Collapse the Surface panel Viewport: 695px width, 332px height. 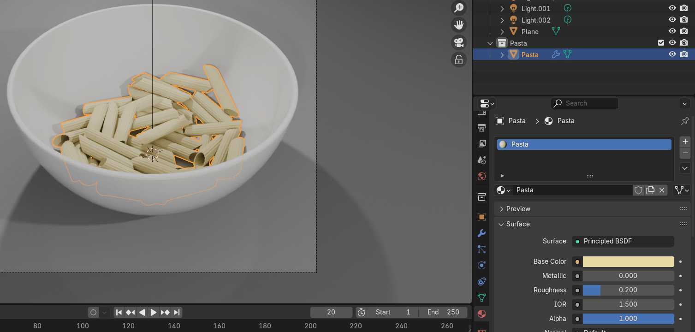pos(518,224)
